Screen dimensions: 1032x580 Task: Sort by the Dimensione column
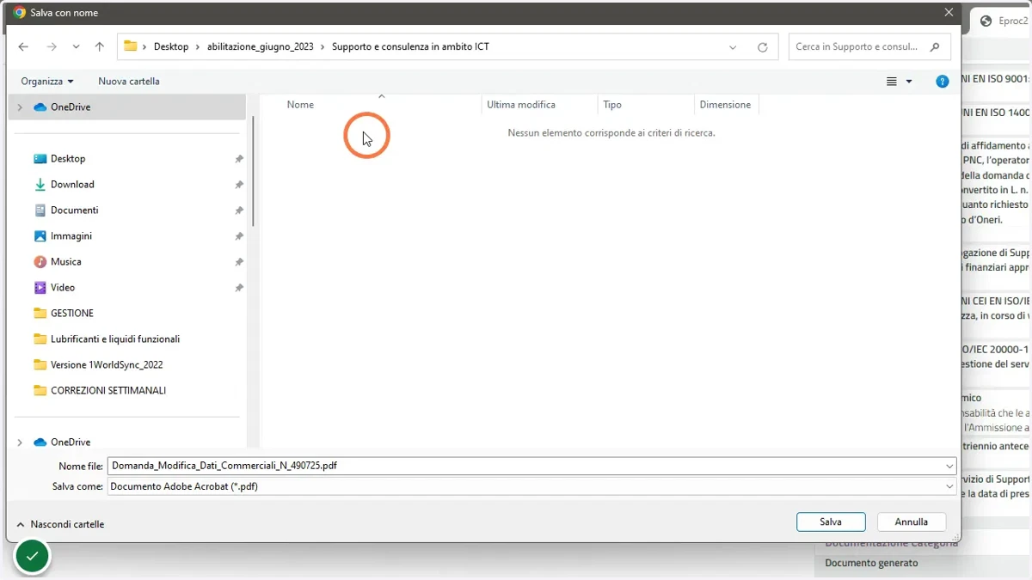pos(726,105)
